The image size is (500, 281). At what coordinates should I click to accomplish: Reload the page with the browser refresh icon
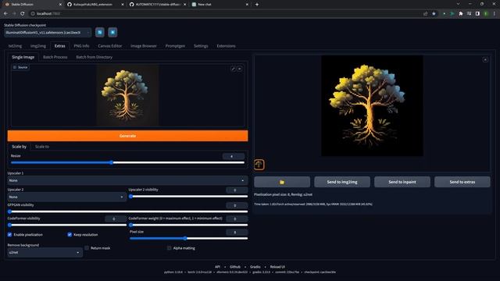click(23, 14)
